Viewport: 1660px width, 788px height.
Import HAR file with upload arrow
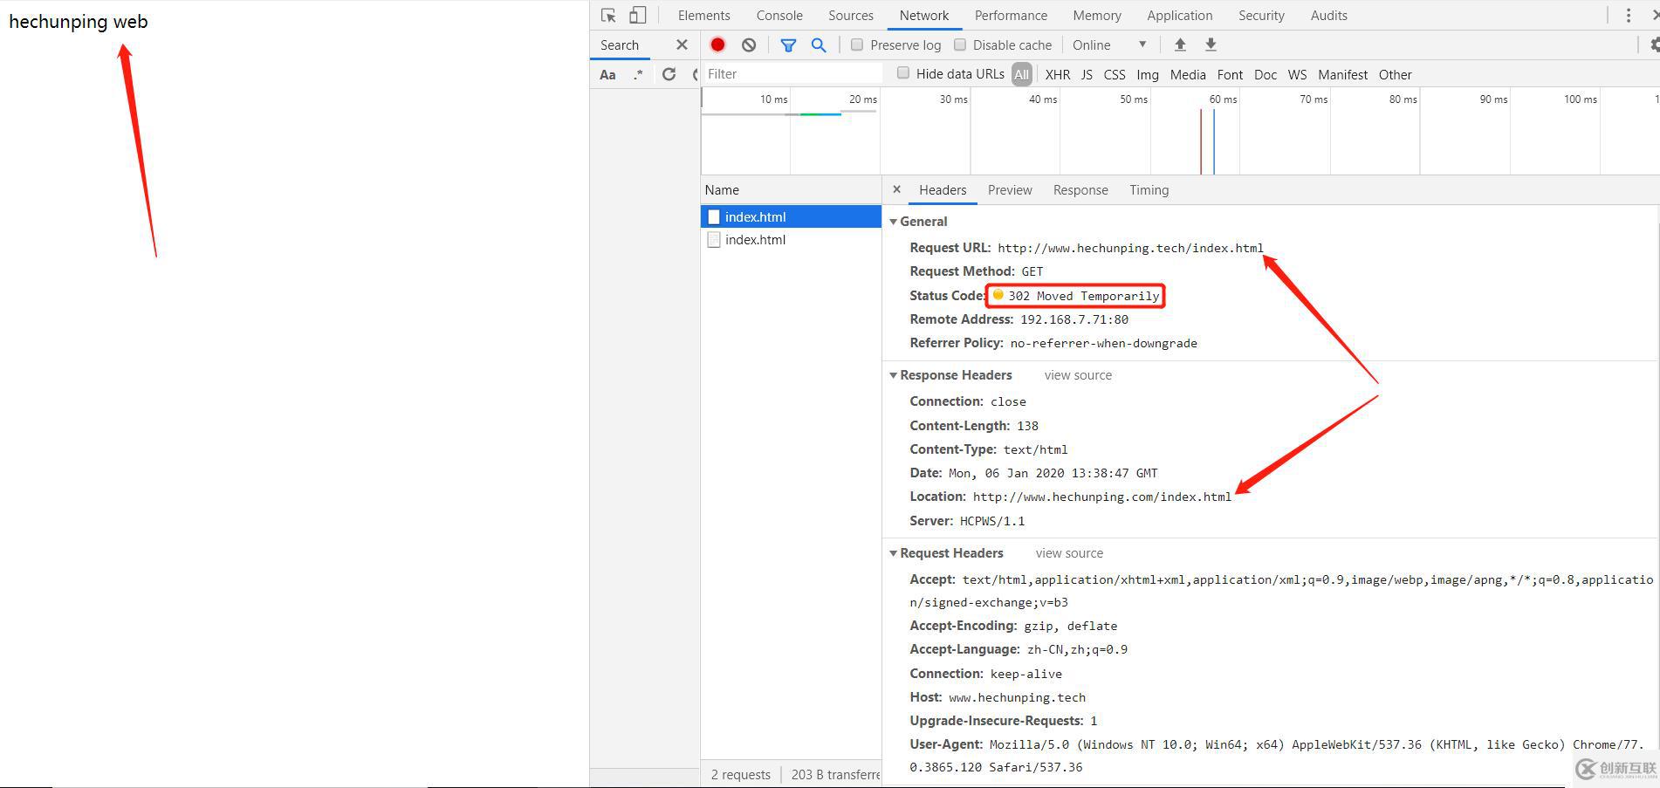[1180, 45]
